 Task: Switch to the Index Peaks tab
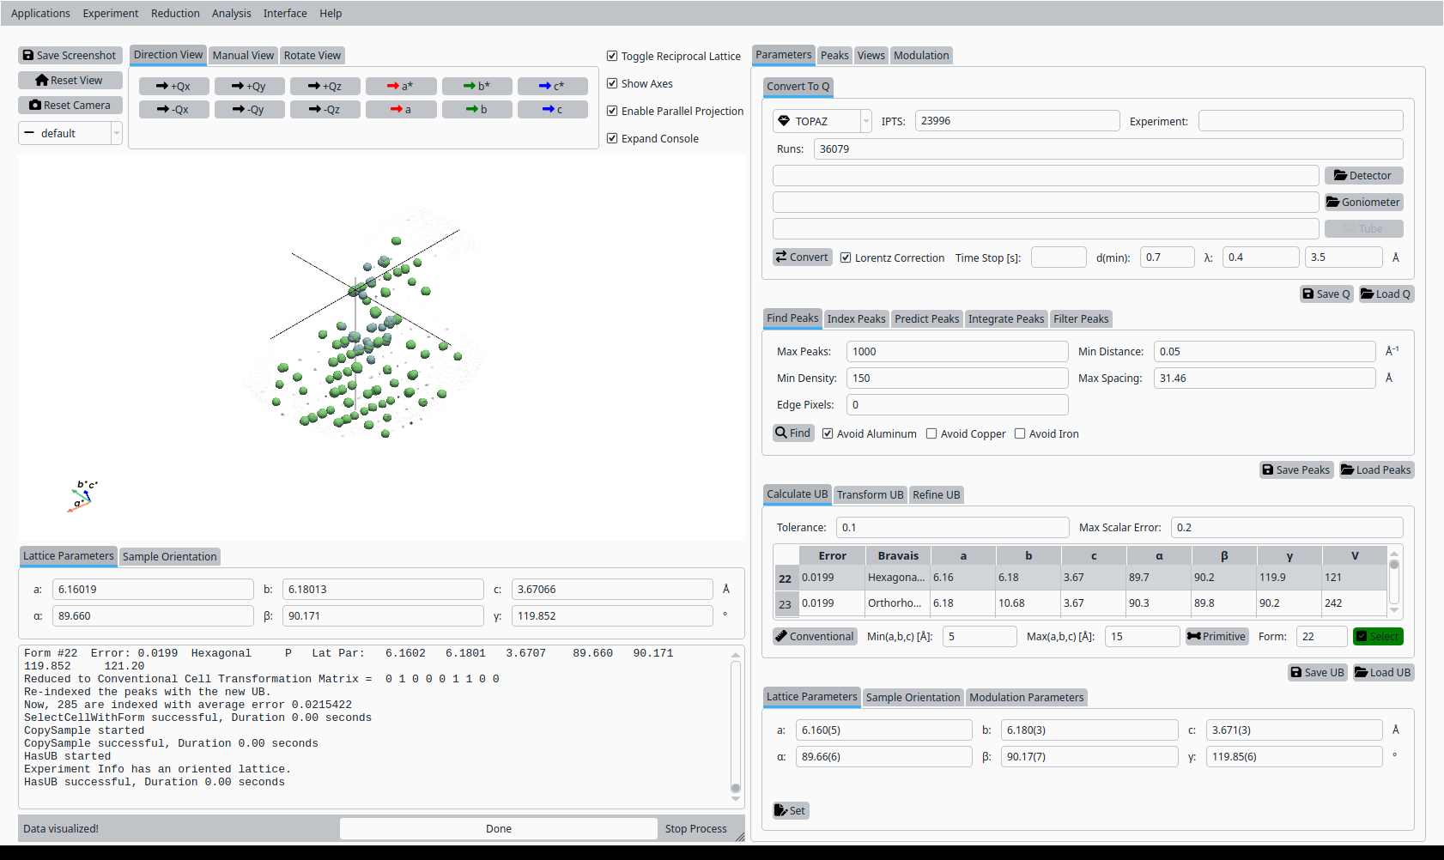pyautogui.click(x=856, y=319)
